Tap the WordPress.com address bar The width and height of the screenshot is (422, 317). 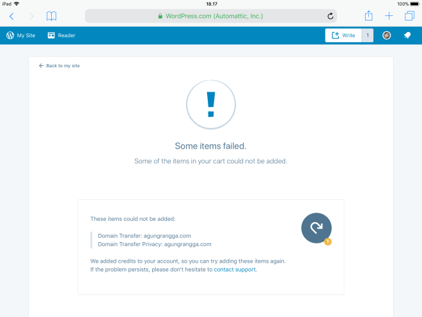pos(211,16)
